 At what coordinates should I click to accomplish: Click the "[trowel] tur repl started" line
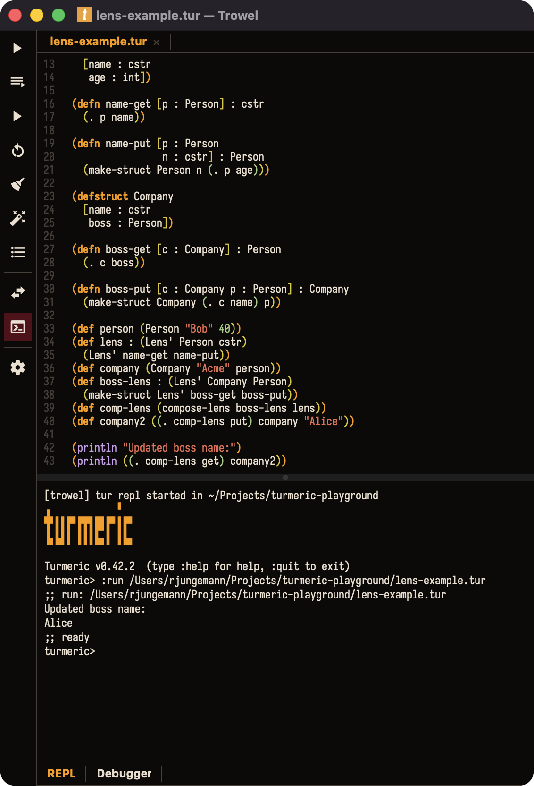pos(211,496)
